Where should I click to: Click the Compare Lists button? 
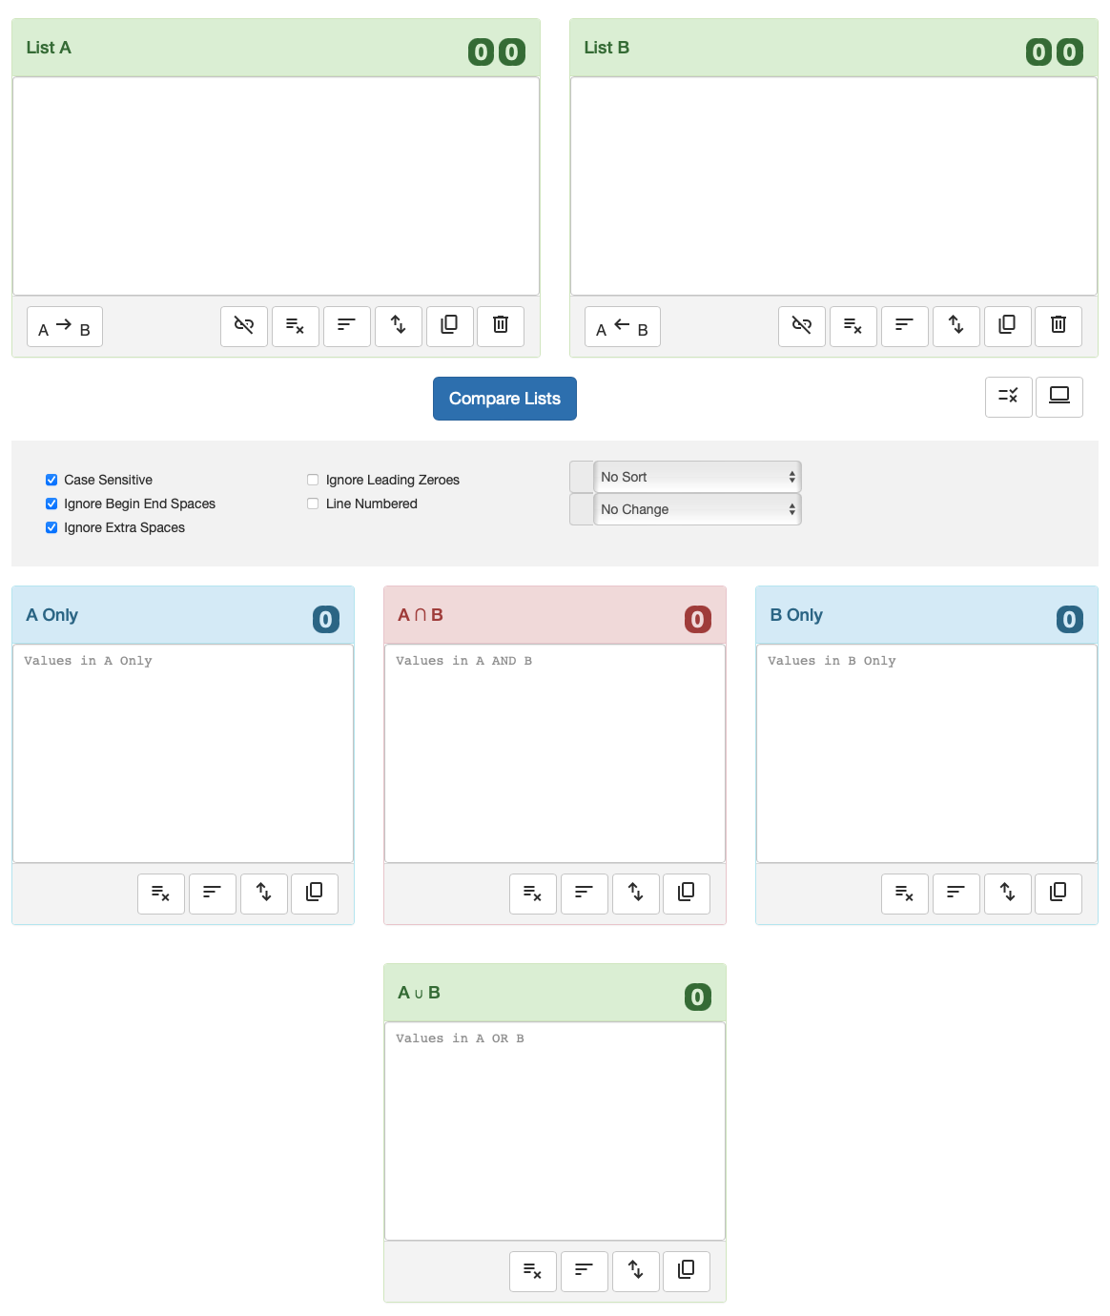[504, 399]
